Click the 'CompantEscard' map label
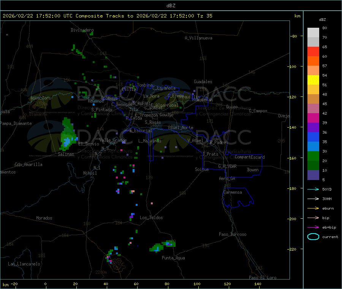This screenshot has height=289, width=342. [250, 157]
